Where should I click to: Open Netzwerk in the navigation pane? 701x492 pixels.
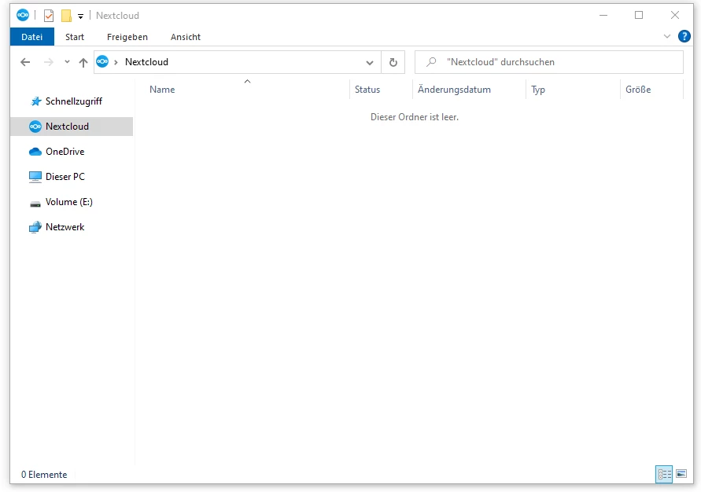click(x=72, y=227)
